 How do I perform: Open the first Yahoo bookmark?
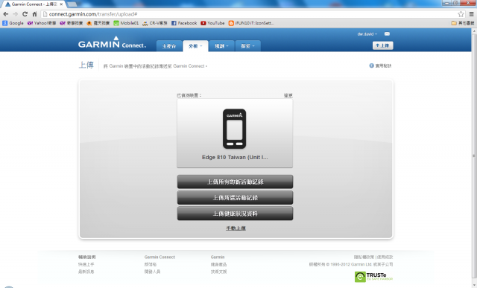click(x=42, y=23)
